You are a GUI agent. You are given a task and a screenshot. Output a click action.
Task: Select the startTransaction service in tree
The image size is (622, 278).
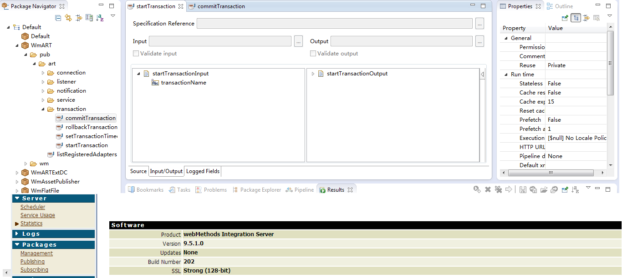point(87,145)
